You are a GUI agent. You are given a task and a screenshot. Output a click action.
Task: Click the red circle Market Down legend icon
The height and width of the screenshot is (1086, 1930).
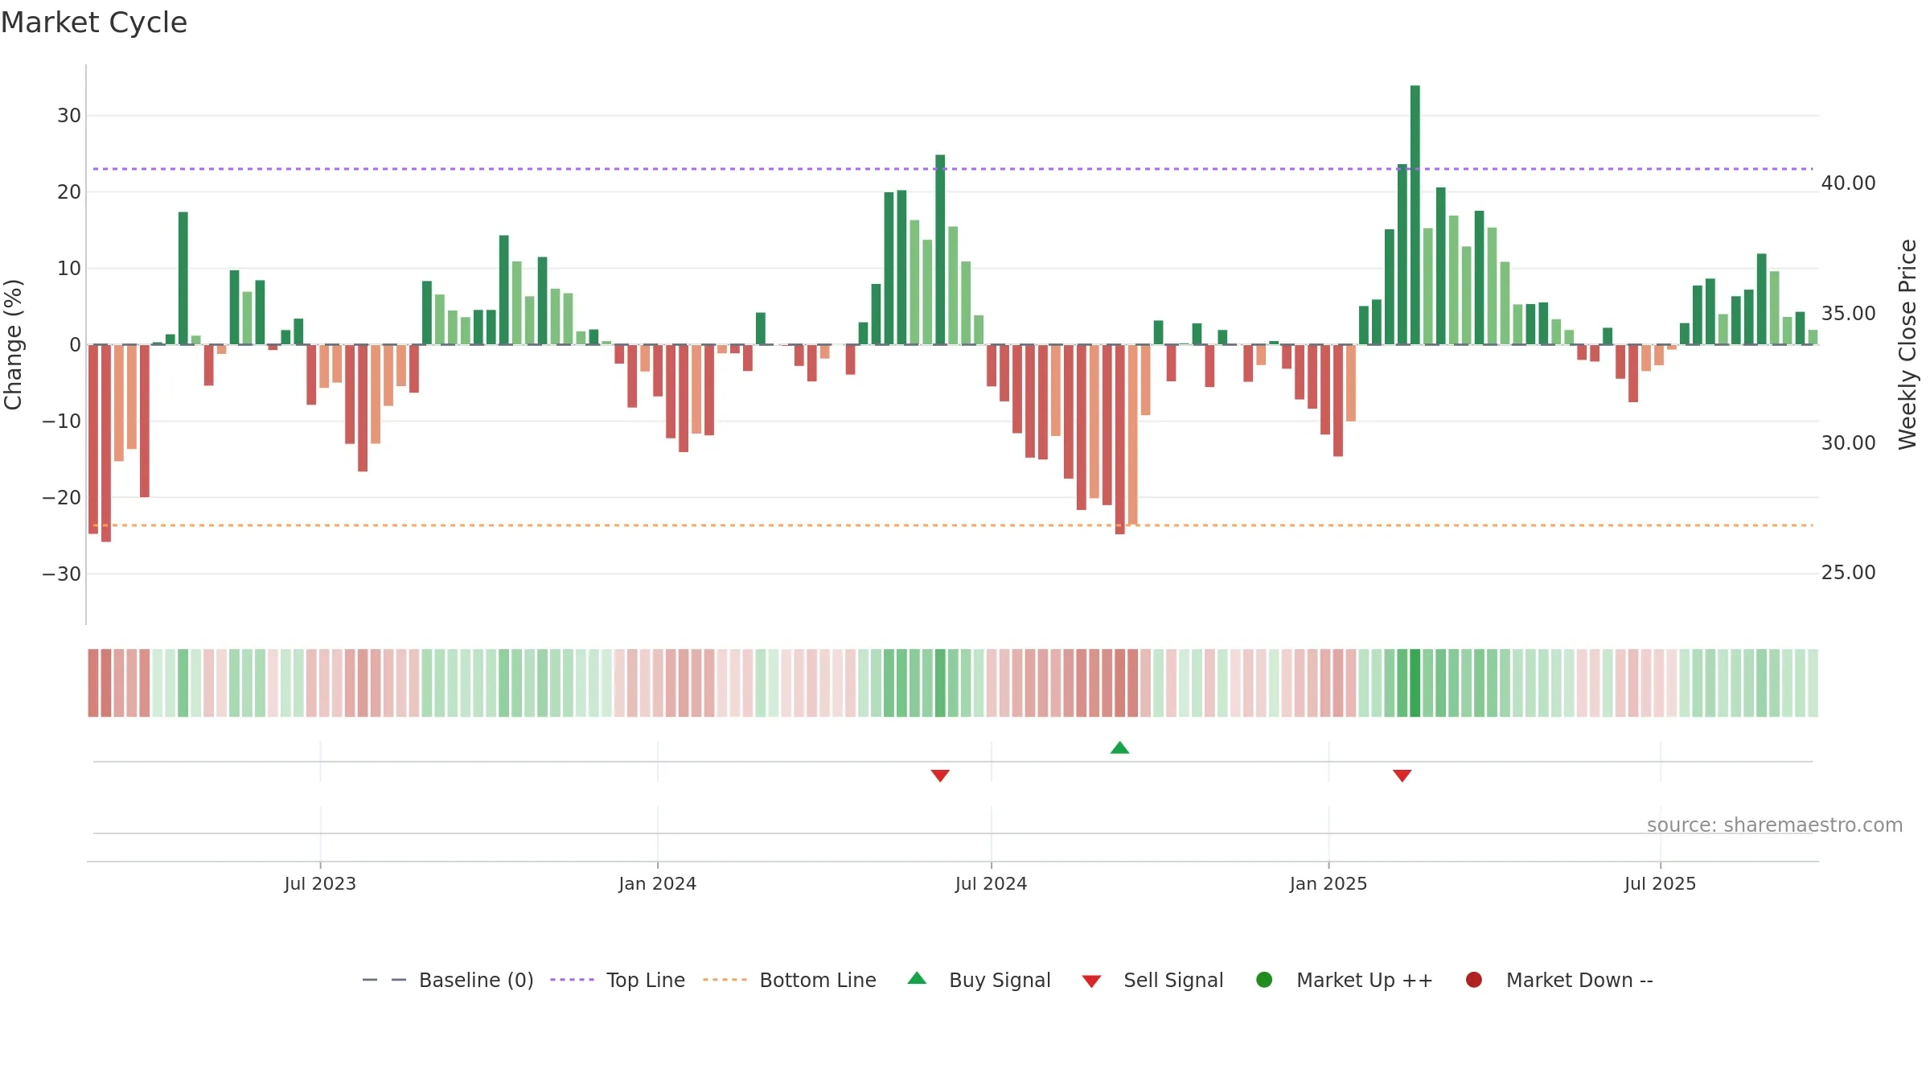click(1474, 980)
